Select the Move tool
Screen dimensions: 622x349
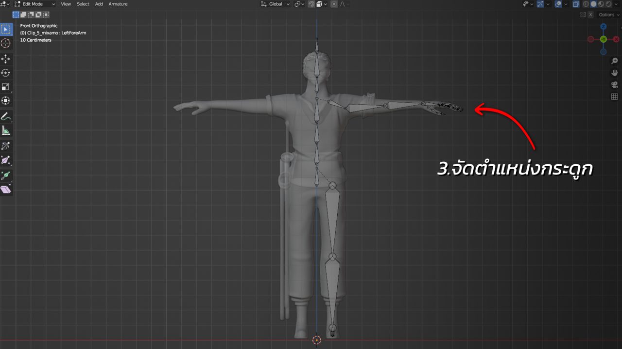[6, 59]
